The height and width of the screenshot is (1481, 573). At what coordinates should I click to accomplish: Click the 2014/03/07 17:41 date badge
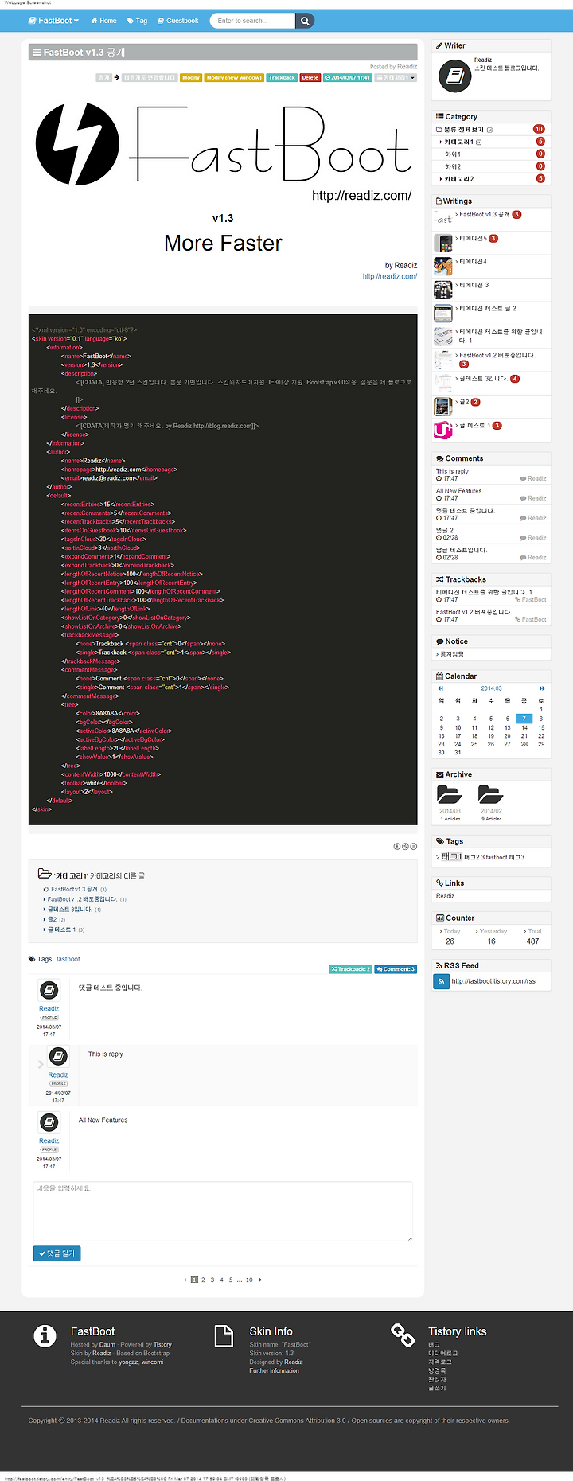[x=348, y=78]
